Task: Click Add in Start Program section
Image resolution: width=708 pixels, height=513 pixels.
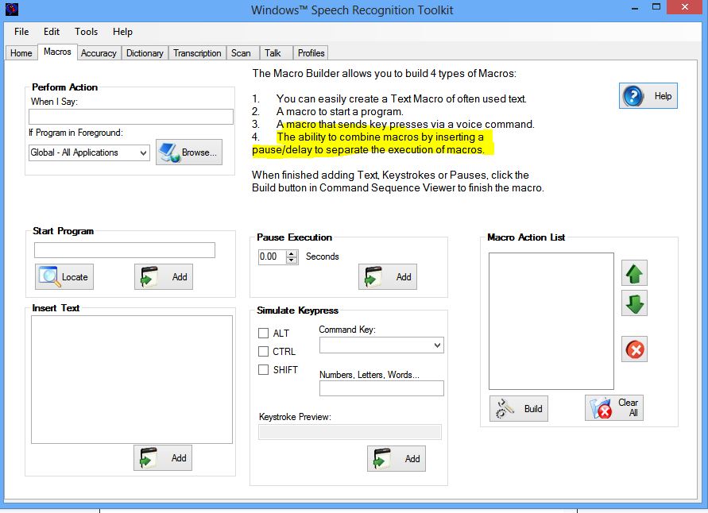Action: [x=164, y=276]
